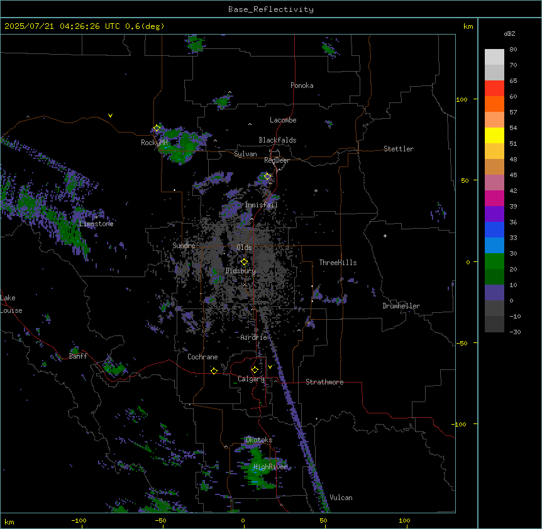Click the Lake Louise label
This screenshot has width=542, height=529.
click(11, 304)
